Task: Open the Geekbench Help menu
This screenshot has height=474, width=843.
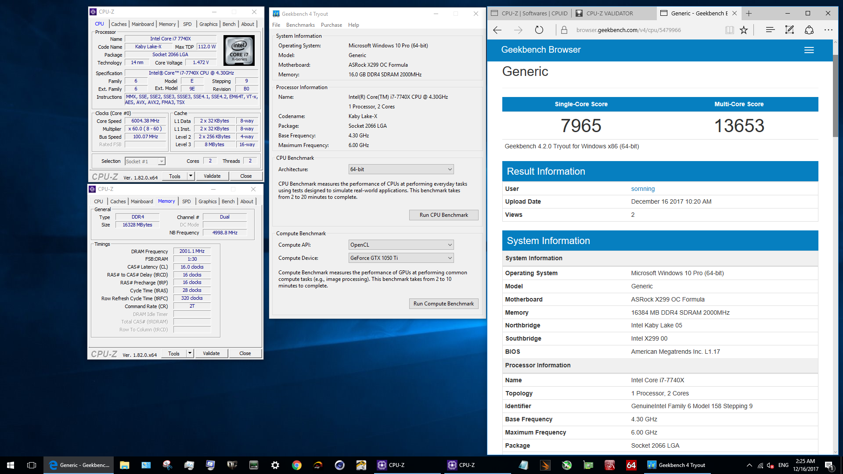Action: (x=353, y=25)
